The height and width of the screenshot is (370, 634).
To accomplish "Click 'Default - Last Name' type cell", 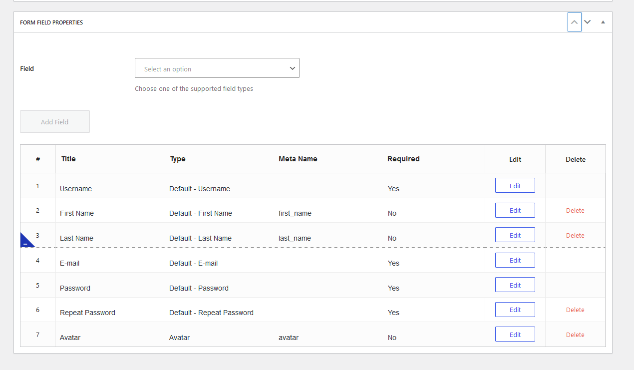I will [200, 238].
